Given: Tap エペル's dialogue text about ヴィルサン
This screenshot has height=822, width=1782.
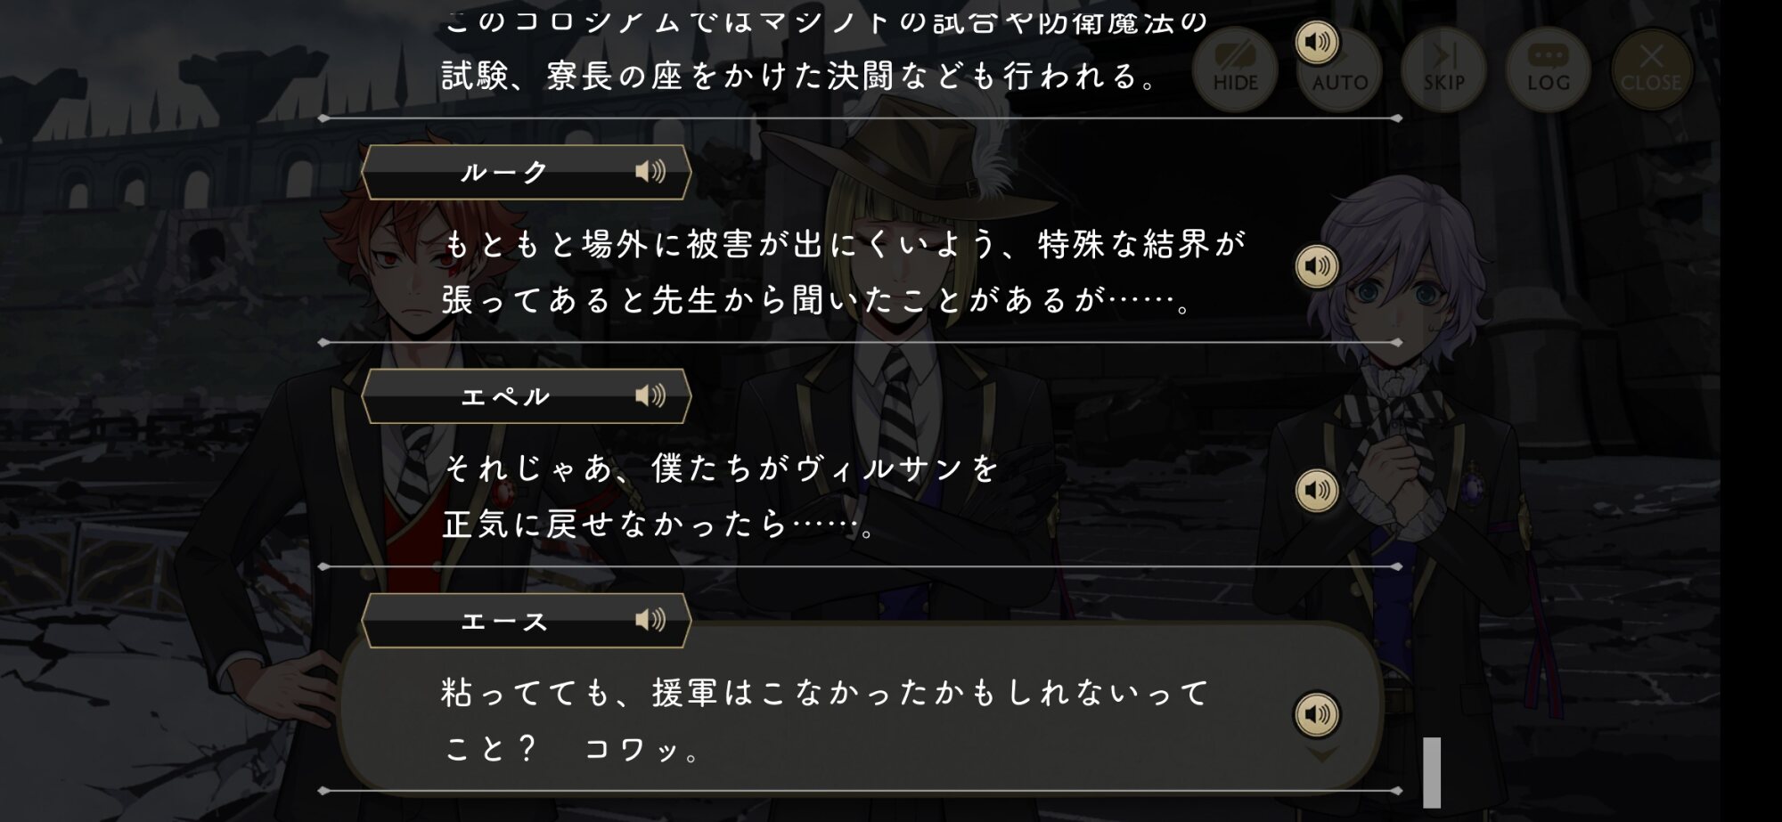Looking at the screenshot, I should click(x=722, y=496).
